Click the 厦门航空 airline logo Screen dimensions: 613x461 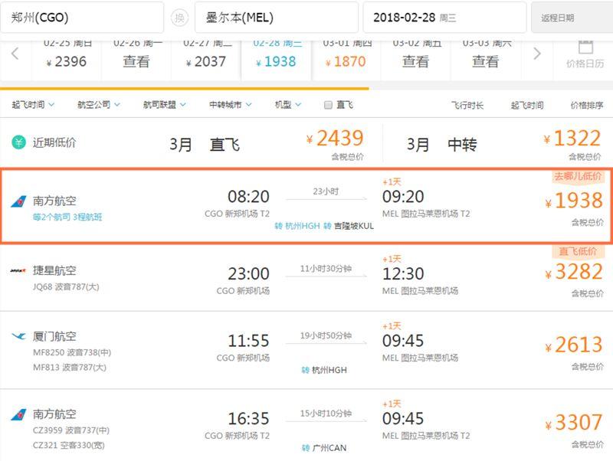point(18,336)
